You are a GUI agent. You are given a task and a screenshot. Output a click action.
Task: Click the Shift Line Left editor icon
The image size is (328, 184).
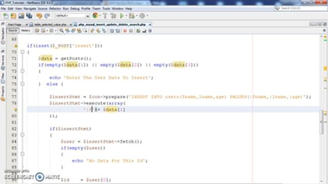(x=112, y=31)
